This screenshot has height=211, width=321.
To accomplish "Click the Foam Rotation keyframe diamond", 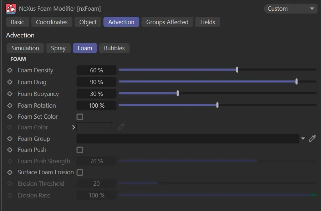I will (x=10, y=105).
